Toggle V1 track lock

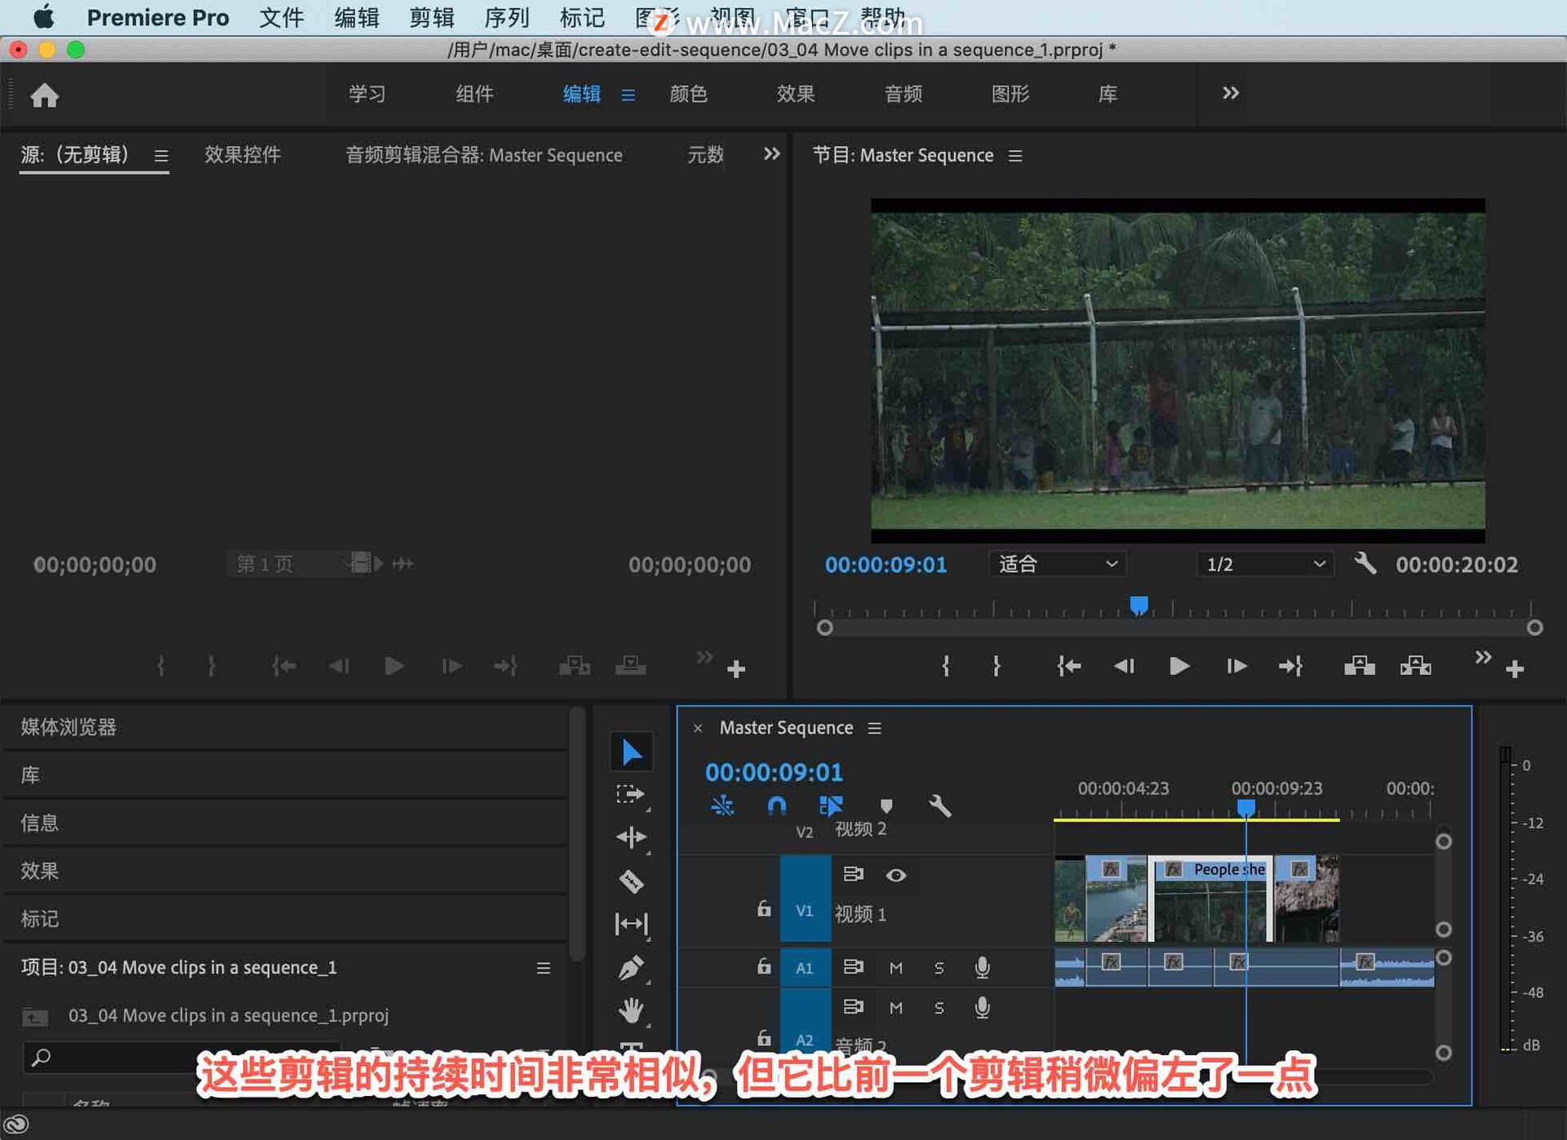(763, 908)
